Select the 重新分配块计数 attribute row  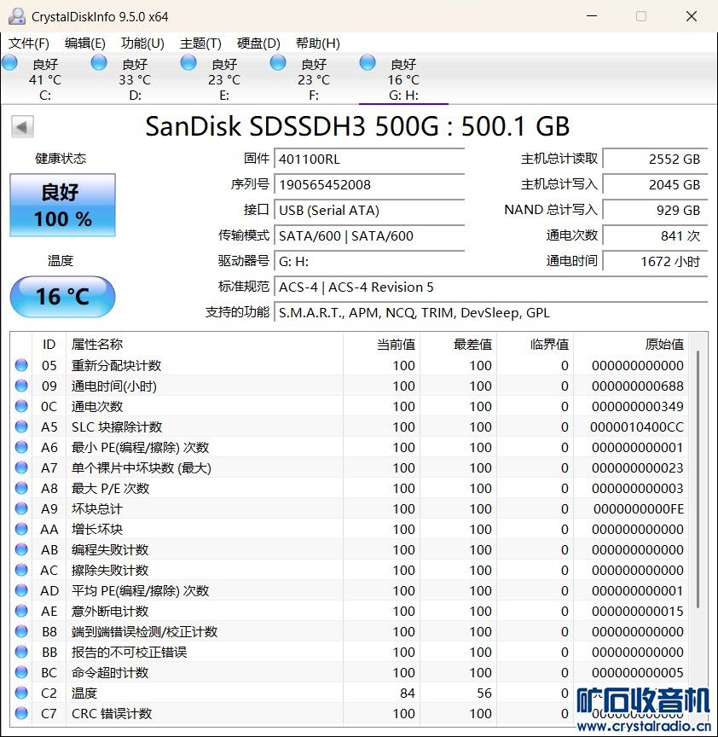(x=349, y=365)
